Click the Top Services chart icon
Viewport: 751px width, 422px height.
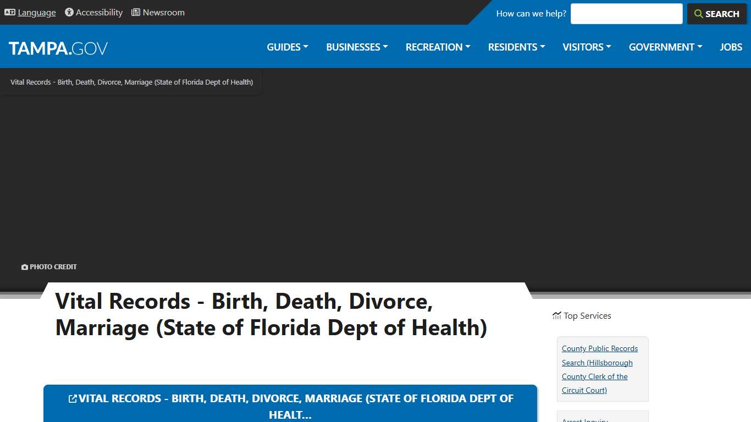pyautogui.click(x=556, y=315)
